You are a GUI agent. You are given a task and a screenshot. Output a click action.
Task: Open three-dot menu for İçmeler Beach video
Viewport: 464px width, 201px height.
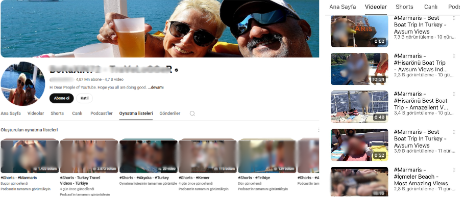click(454, 170)
